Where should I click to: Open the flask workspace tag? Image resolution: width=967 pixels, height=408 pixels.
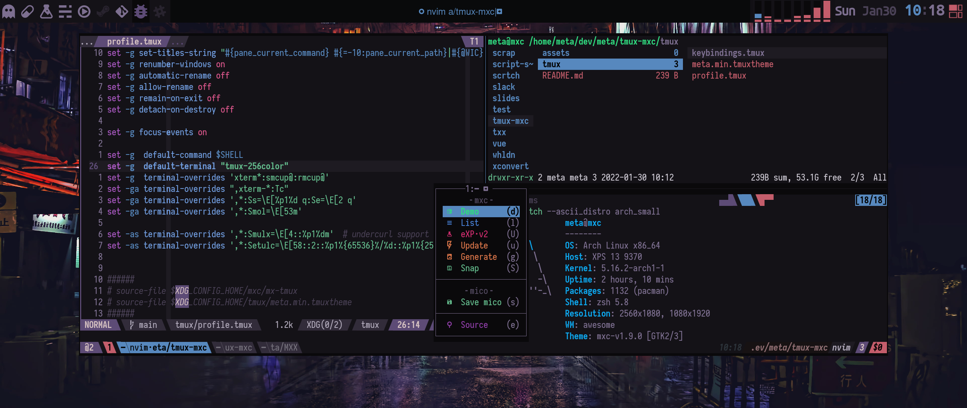tap(46, 11)
